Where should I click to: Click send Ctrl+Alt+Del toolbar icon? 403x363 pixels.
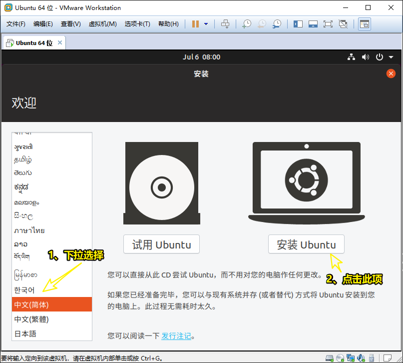[x=225, y=24]
